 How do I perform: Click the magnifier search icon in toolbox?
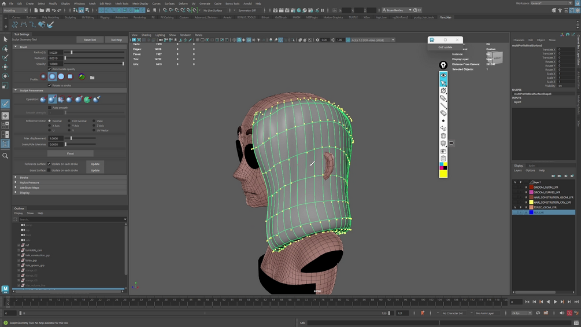click(x=5, y=156)
